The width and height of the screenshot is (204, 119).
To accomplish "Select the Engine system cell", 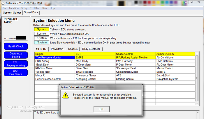I will (x=54, y=54).
